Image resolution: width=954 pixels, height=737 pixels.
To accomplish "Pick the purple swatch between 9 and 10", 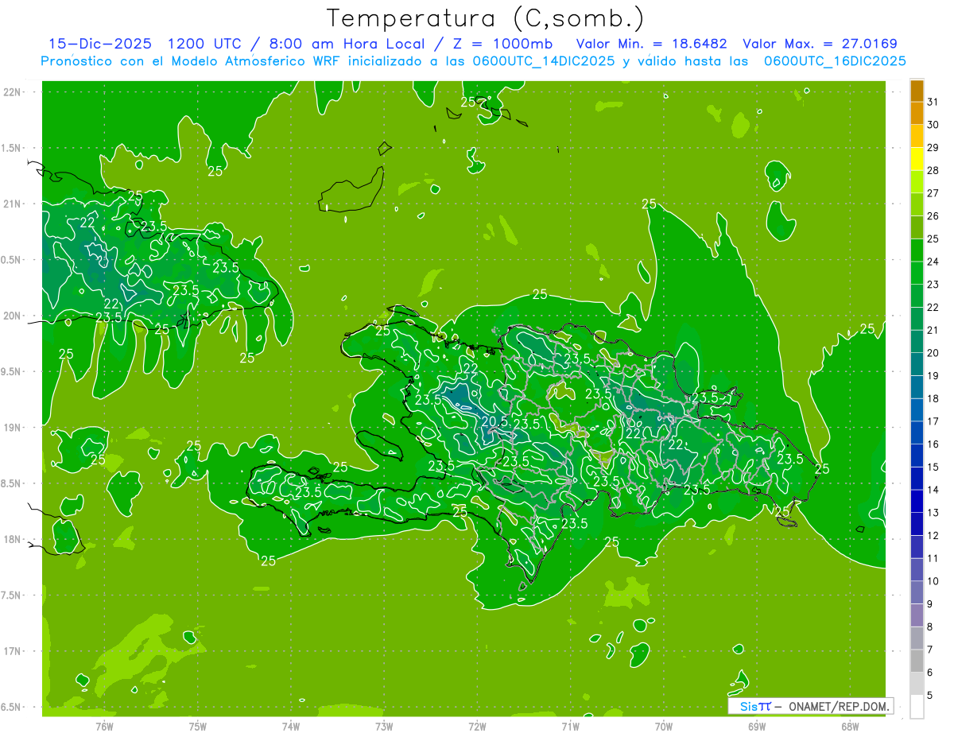I will (917, 593).
